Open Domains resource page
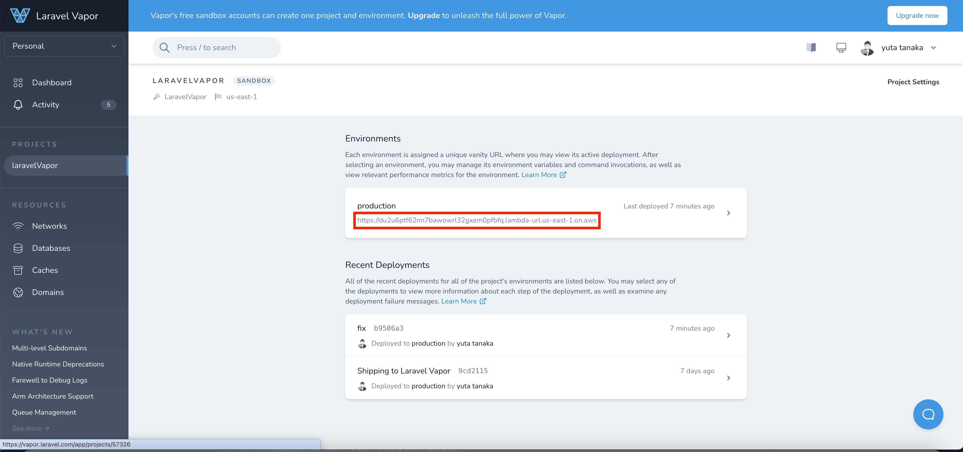Image resolution: width=963 pixels, height=452 pixels. click(x=48, y=292)
